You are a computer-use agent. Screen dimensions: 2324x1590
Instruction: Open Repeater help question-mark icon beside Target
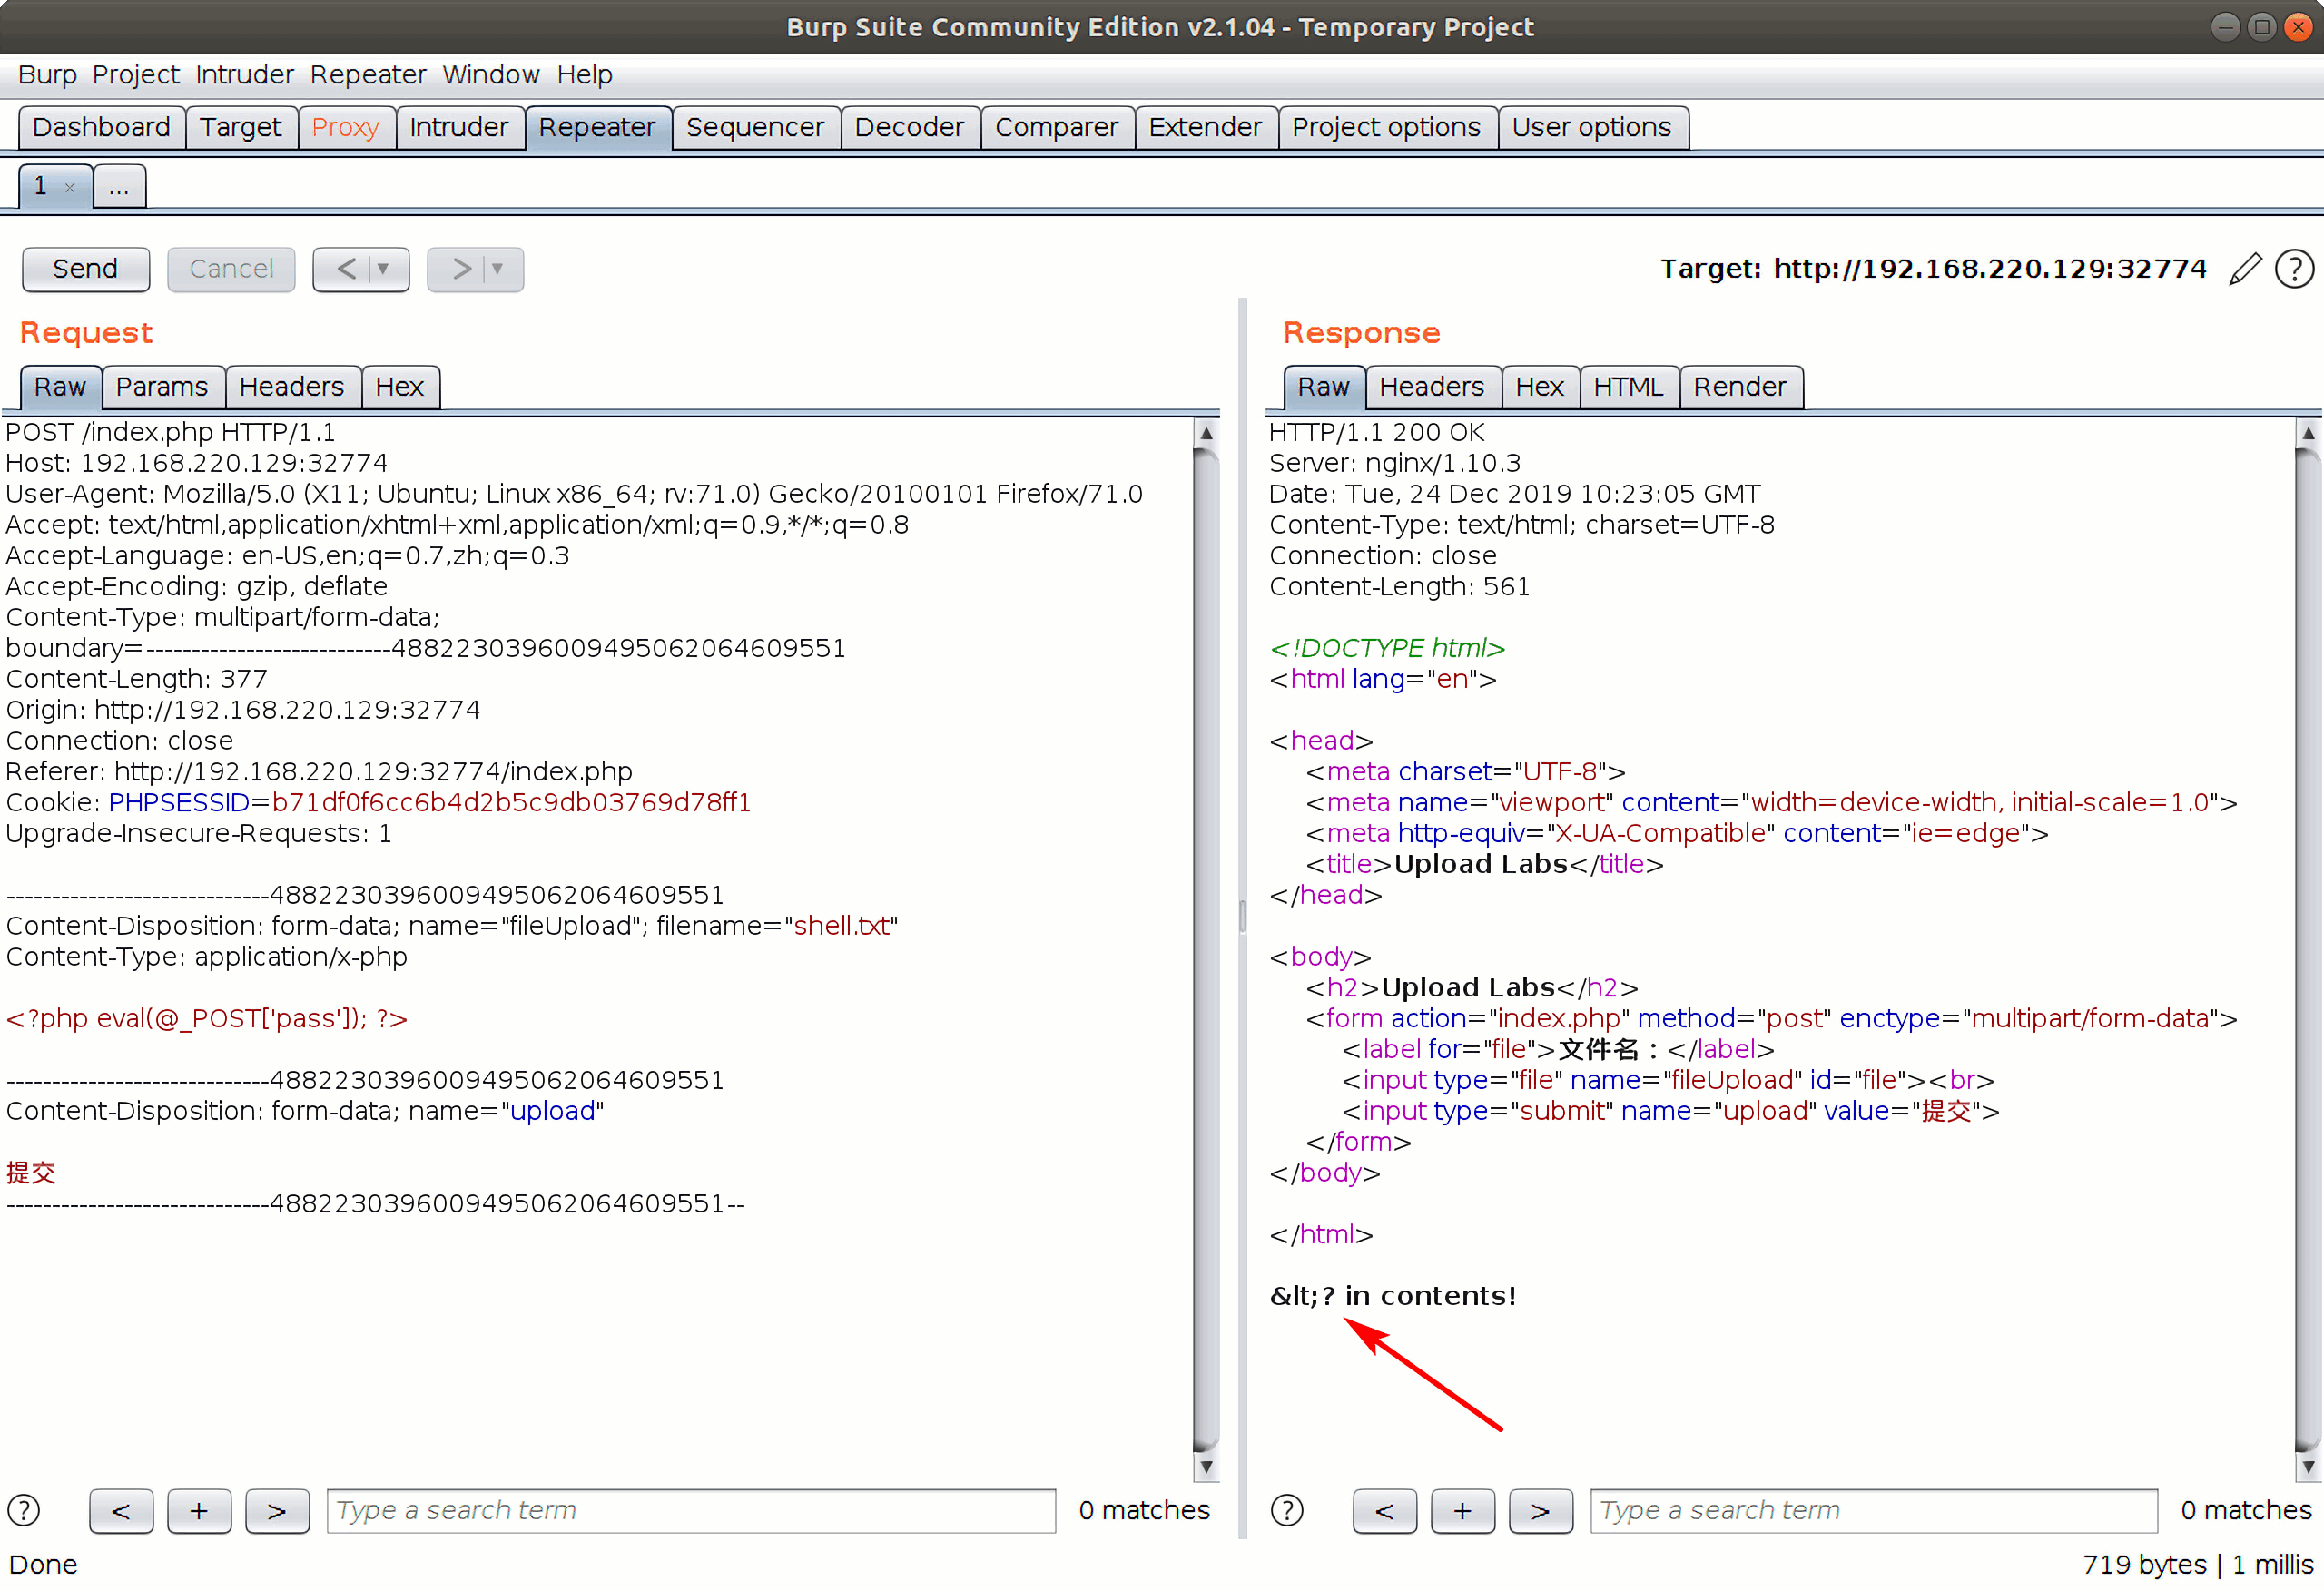click(x=2294, y=268)
